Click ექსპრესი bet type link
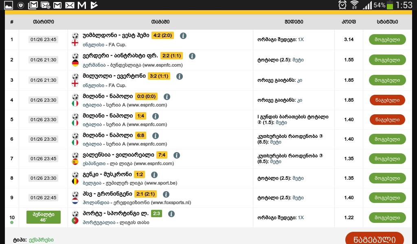 pos(41,240)
